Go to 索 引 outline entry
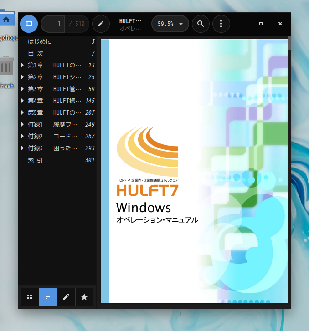 click(57, 160)
